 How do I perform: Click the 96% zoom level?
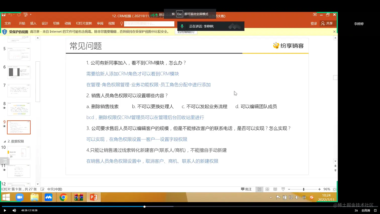click(x=327, y=189)
